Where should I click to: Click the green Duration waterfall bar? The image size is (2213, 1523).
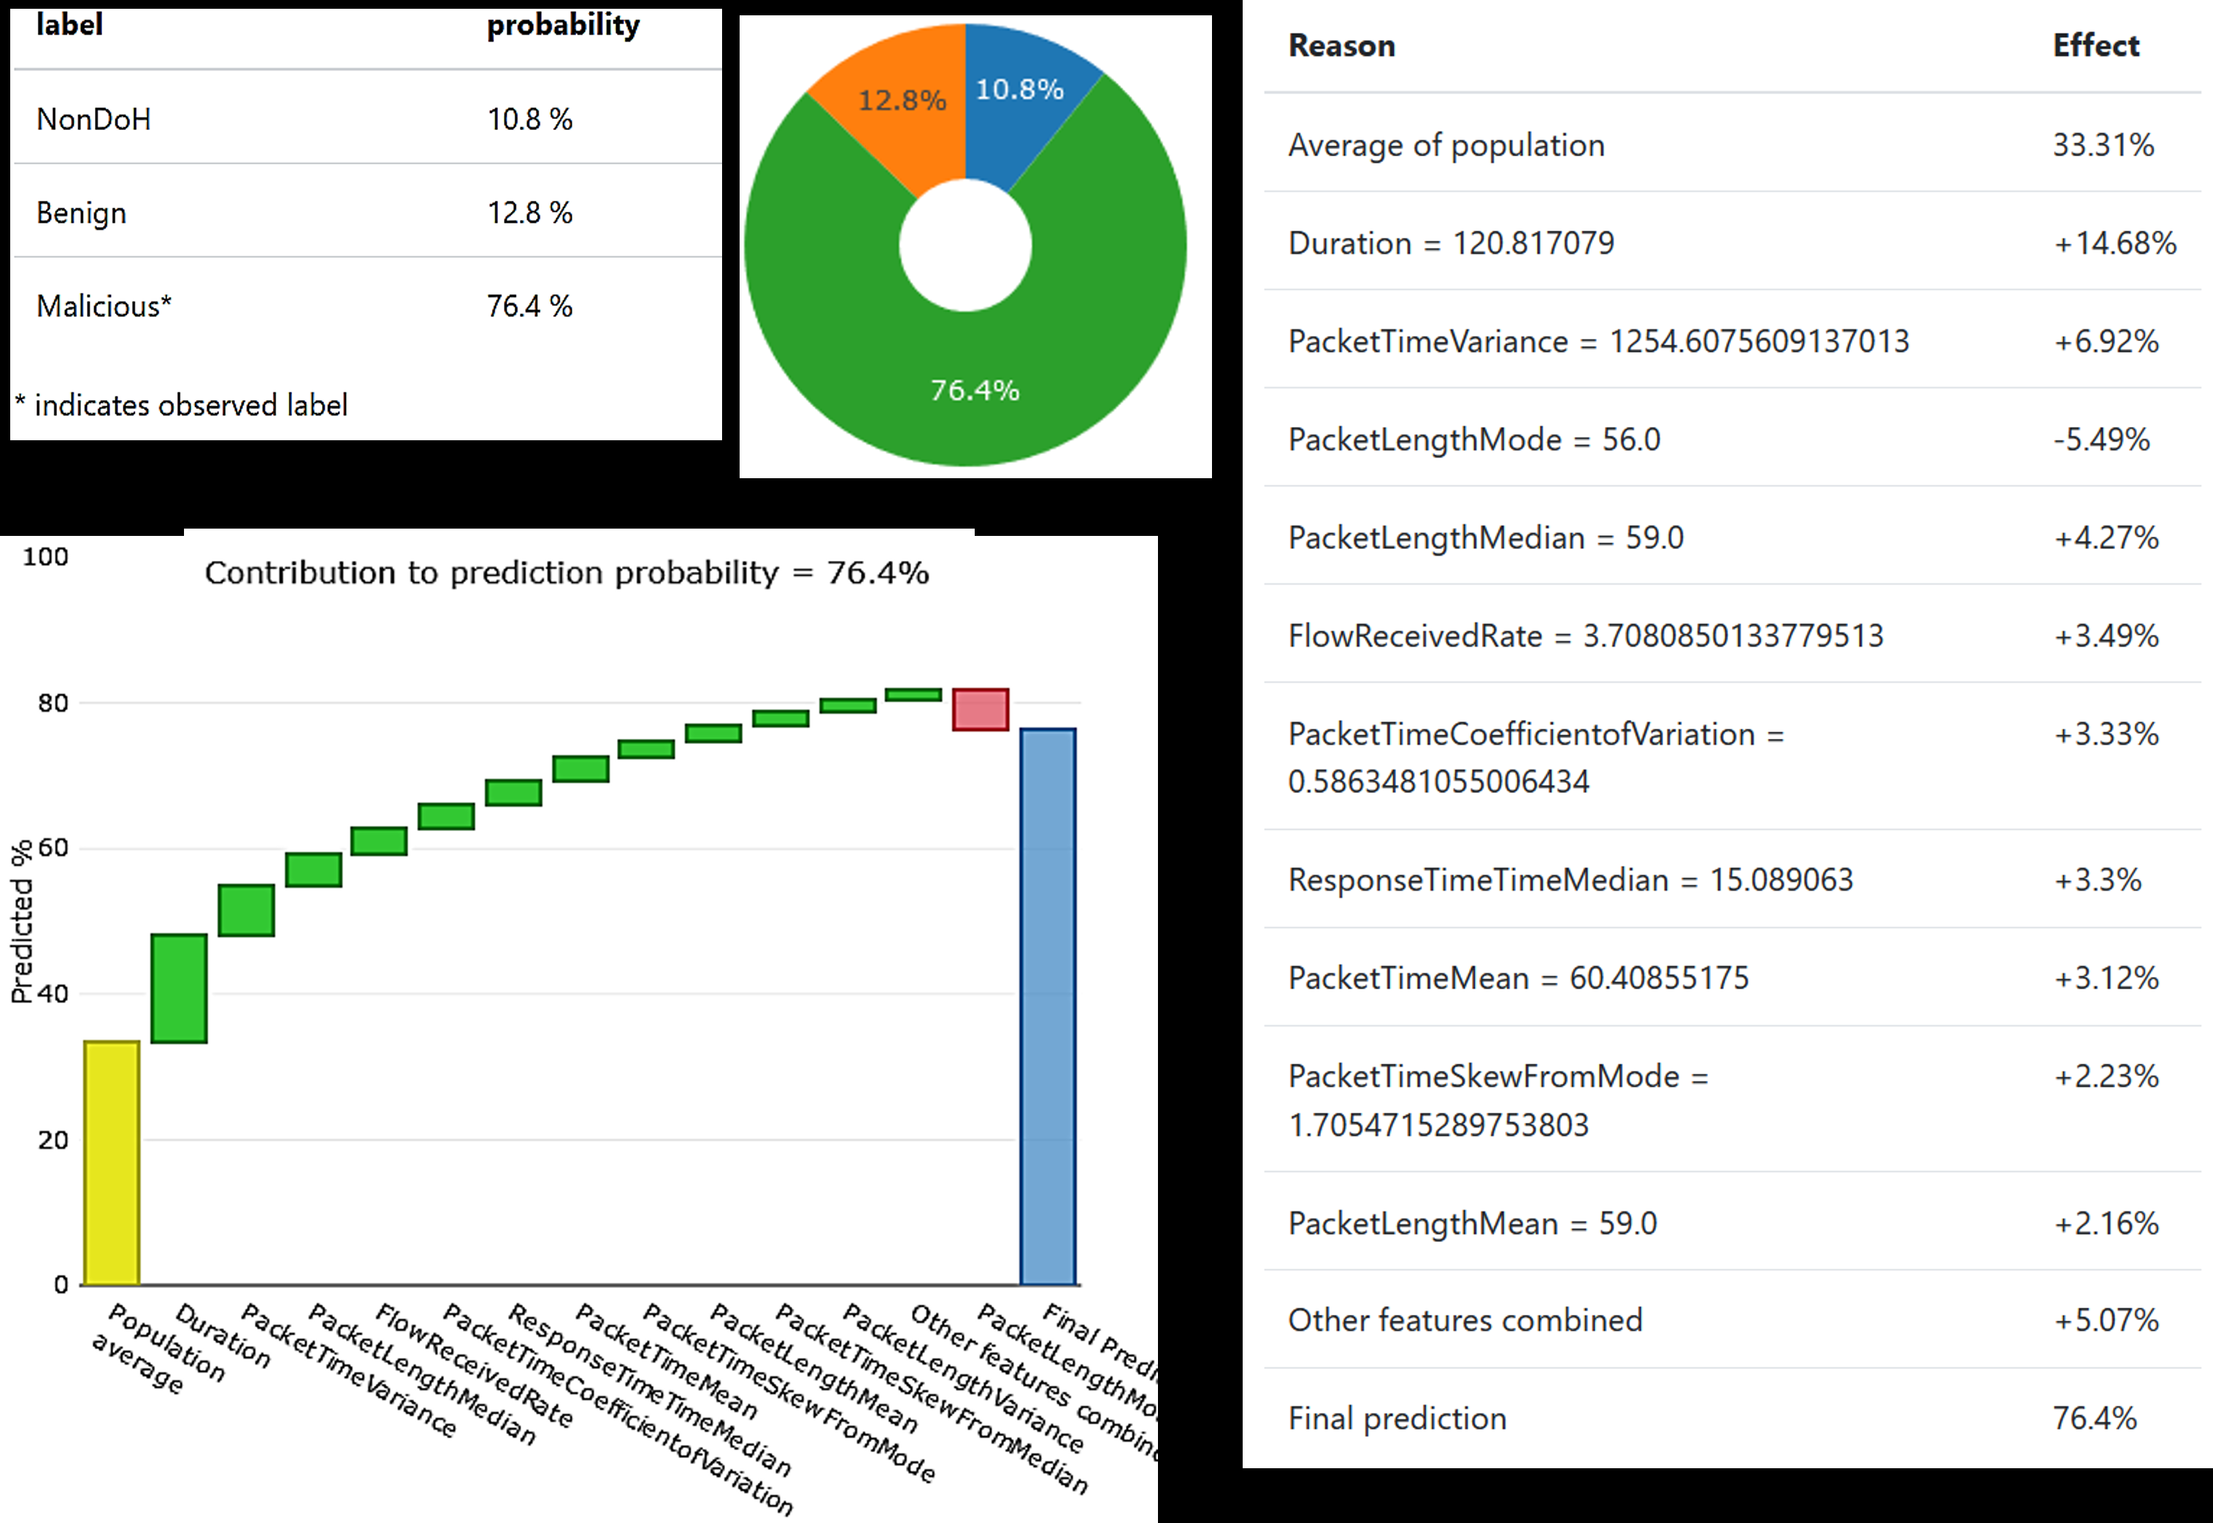(178, 988)
